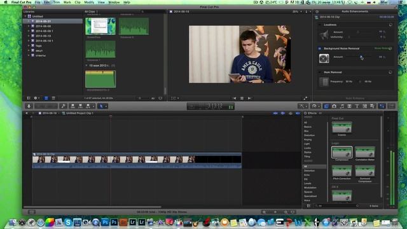Screen dimensions: 407x229
Task: Open the keyword editor key icon
Action: (63, 106)
